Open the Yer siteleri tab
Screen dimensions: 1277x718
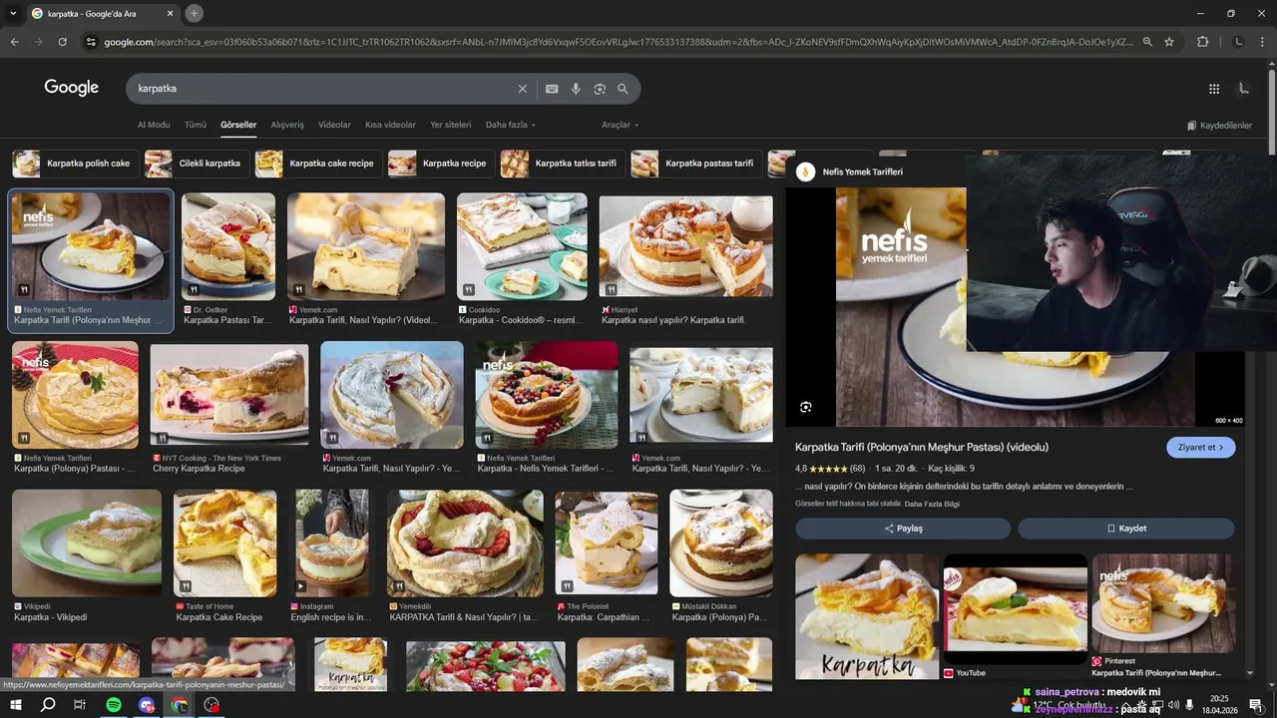point(450,125)
